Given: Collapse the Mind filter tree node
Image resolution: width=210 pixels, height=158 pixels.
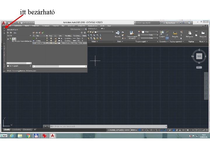Looking at the screenshot, I should 8,39.
